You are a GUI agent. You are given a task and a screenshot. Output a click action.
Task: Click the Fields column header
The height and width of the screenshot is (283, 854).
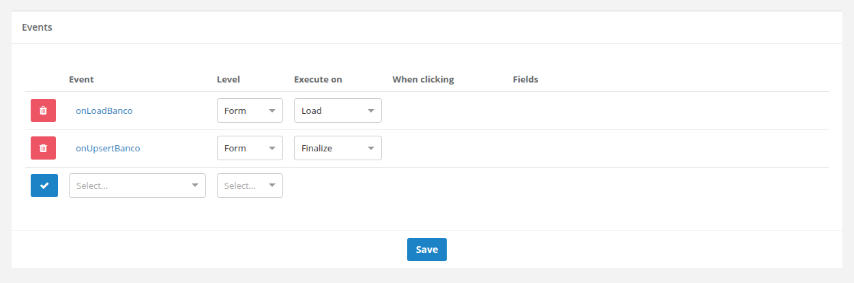(x=525, y=79)
